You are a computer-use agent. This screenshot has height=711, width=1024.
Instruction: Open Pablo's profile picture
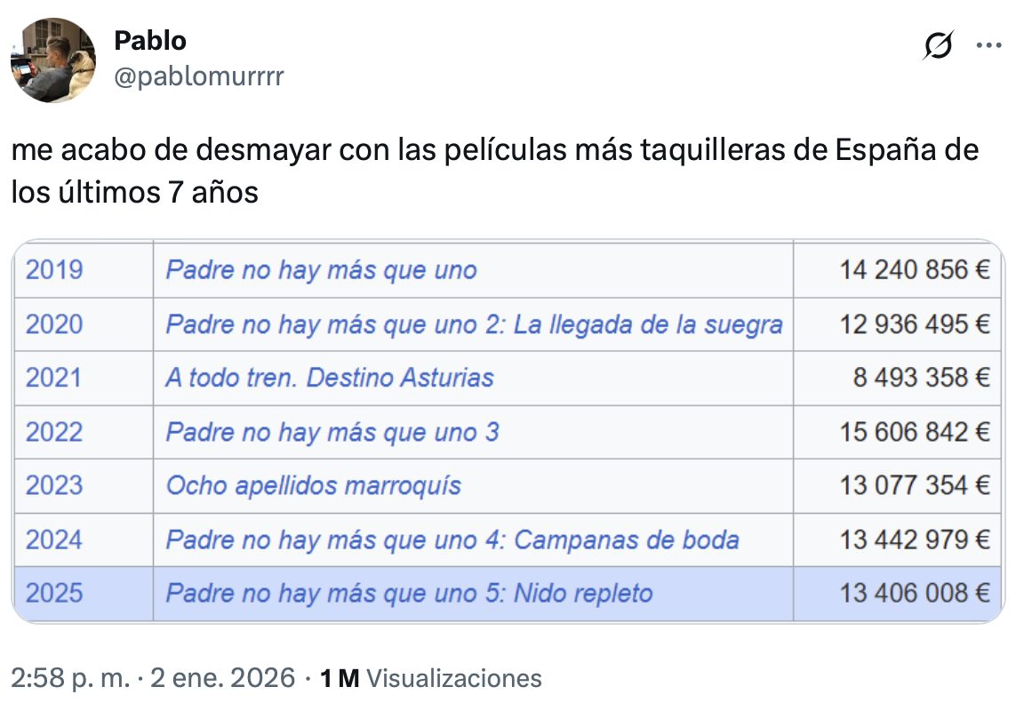[x=53, y=61]
